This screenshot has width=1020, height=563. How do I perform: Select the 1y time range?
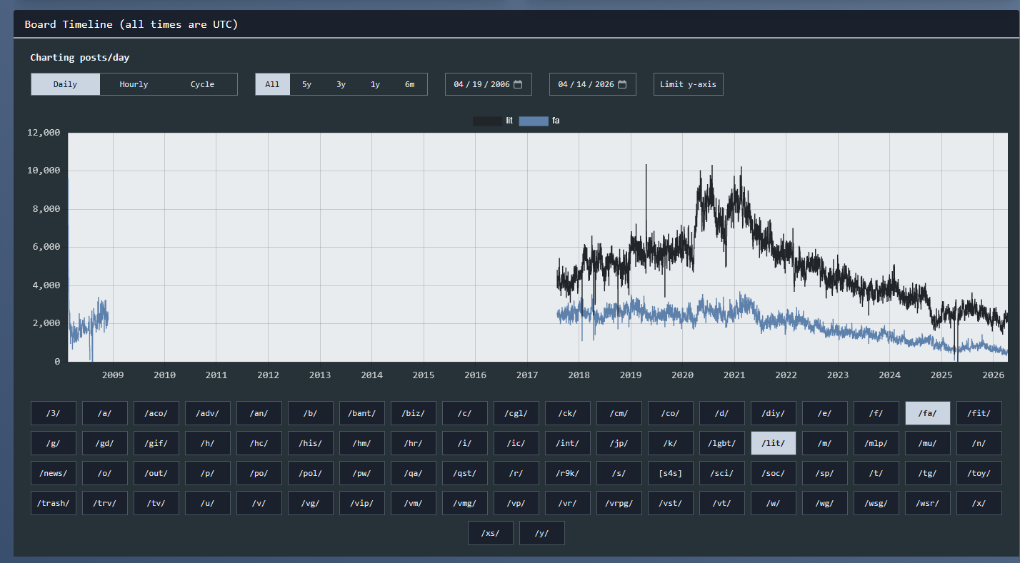375,84
